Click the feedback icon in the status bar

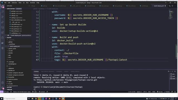(172, 92)
